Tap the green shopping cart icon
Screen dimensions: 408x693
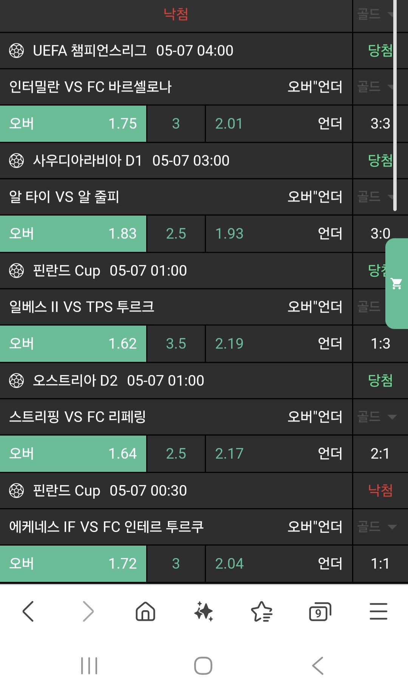point(396,284)
